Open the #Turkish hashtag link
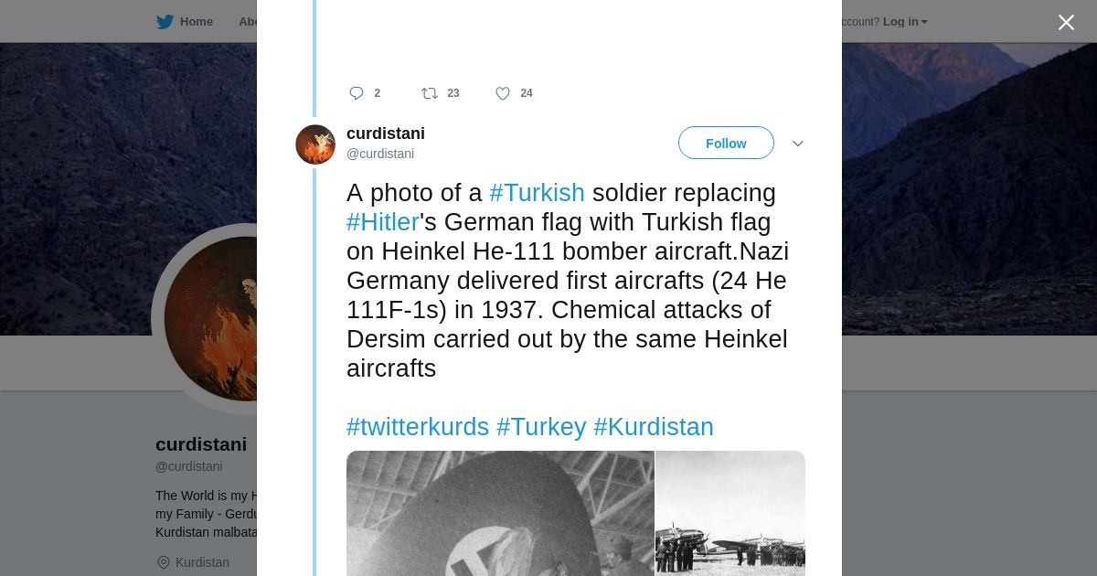Screen dimensions: 1097x576 (x=537, y=193)
